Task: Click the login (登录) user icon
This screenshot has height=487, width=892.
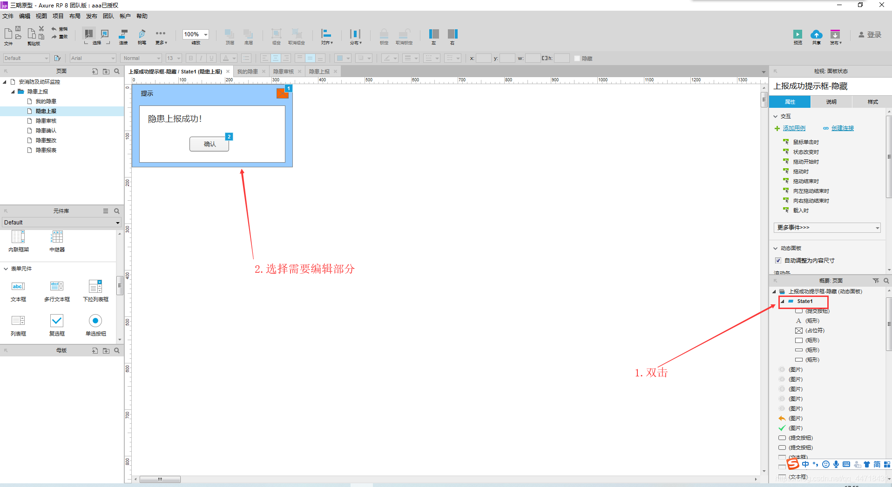Action: click(x=861, y=34)
